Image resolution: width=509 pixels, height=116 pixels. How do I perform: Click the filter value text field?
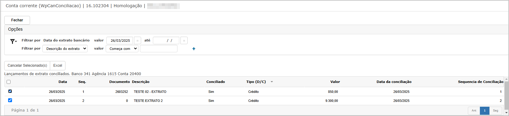click(x=159, y=49)
